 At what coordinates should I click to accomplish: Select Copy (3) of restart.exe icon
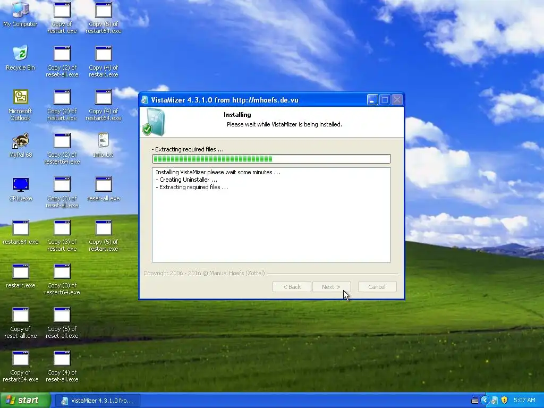62,236
